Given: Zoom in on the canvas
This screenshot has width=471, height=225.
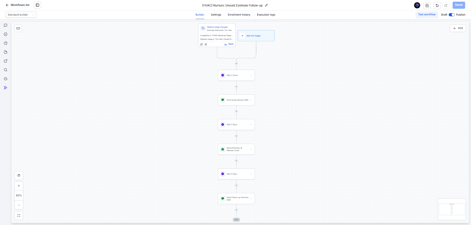Looking at the screenshot, I should (x=19, y=186).
